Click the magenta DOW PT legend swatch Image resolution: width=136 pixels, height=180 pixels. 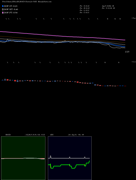(3, 13)
